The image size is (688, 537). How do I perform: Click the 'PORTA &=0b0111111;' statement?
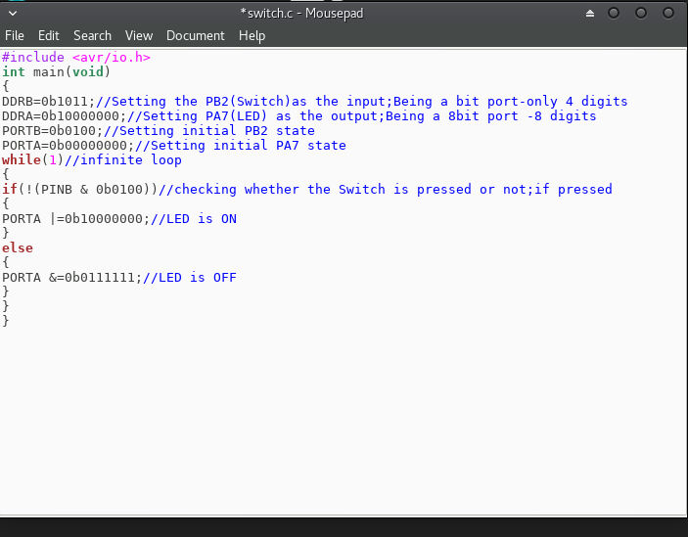click(72, 278)
